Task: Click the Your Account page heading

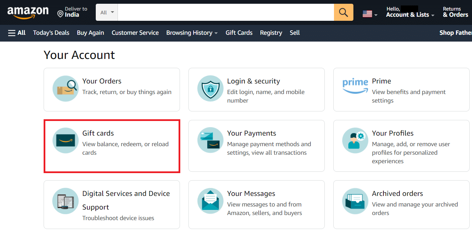Action: (79, 55)
